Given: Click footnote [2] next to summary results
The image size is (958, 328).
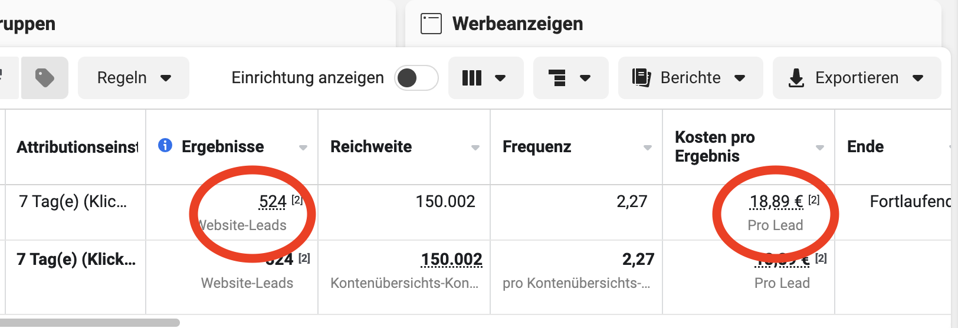Looking at the screenshot, I should pyautogui.click(x=304, y=258).
